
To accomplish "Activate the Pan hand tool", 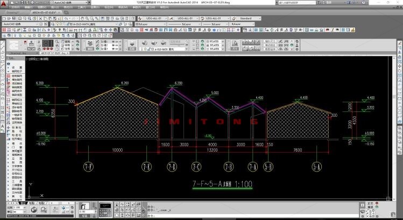I will (82, 18).
